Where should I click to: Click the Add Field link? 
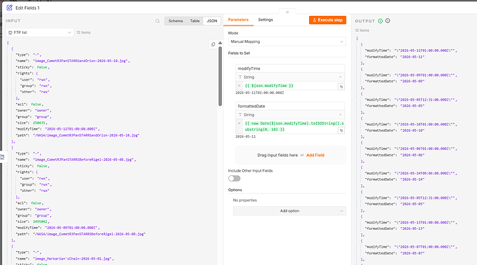(x=315, y=155)
